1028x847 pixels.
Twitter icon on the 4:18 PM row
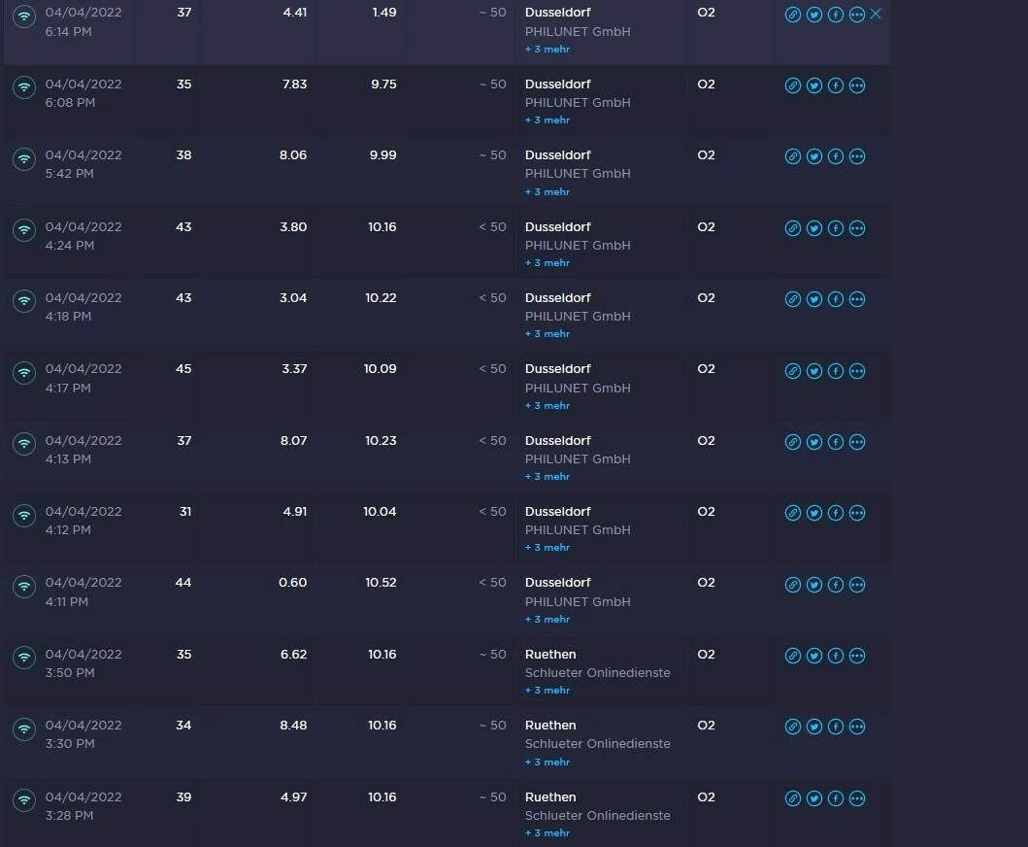tap(814, 299)
